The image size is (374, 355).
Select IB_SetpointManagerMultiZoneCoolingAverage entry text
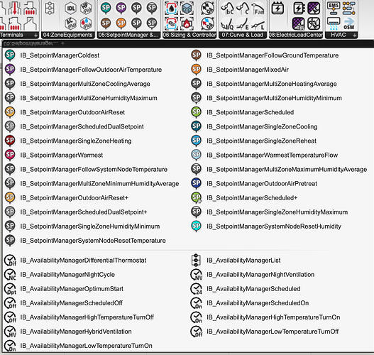pyautogui.click(x=85, y=84)
